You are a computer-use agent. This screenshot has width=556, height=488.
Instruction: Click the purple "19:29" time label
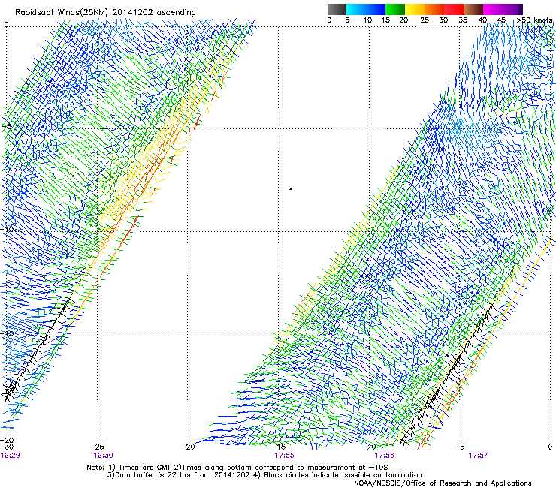[x=10, y=456]
